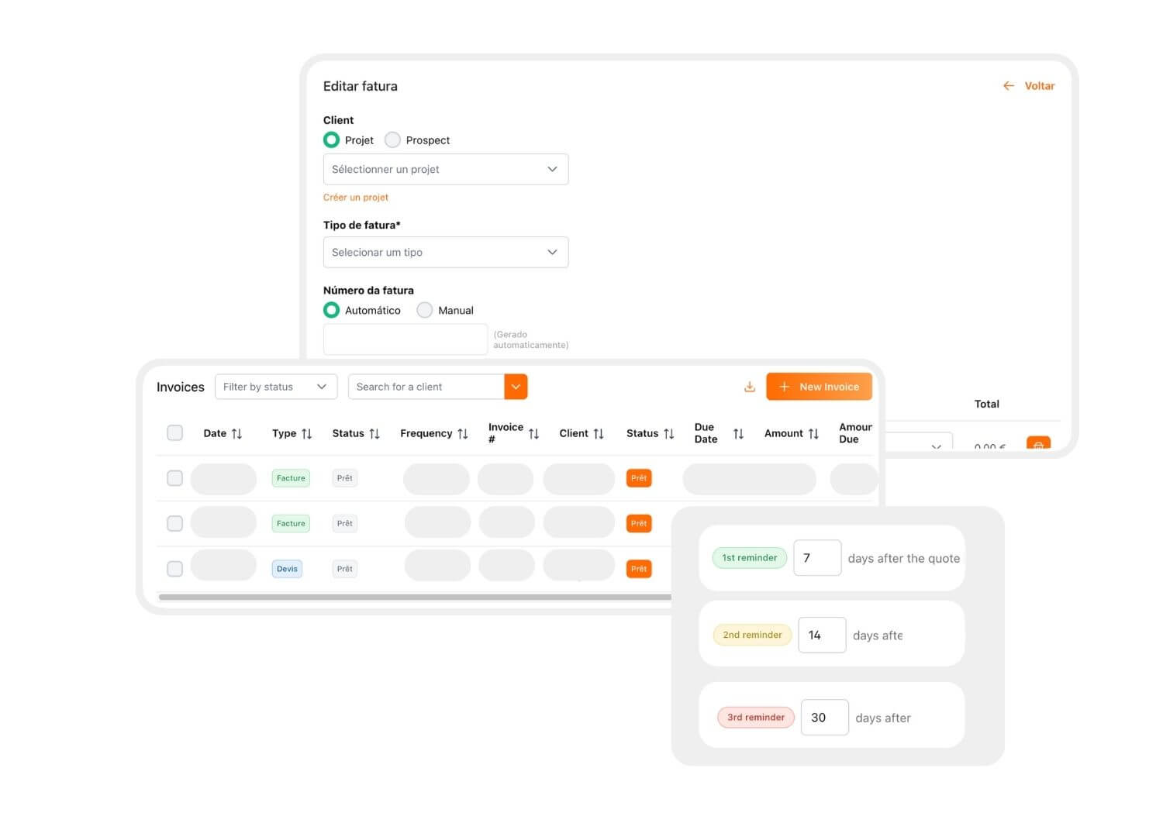Check the Devis row checkbox
Image resolution: width=1163 pixels, height=837 pixels.
point(175,569)
